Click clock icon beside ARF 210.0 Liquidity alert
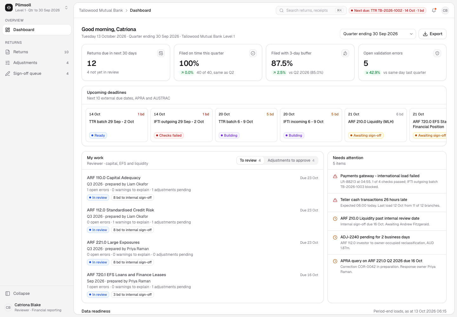This screenshot has height=317, width=457. [x=335, y=219]
